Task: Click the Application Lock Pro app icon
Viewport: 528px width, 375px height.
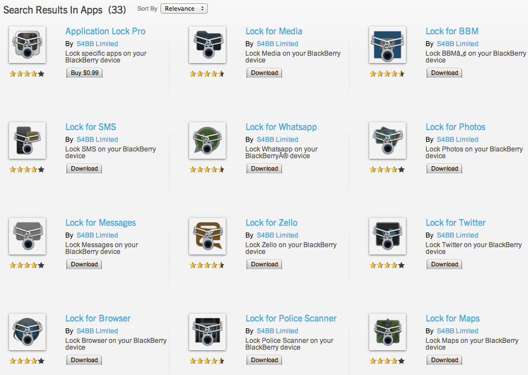Action: 27,45
